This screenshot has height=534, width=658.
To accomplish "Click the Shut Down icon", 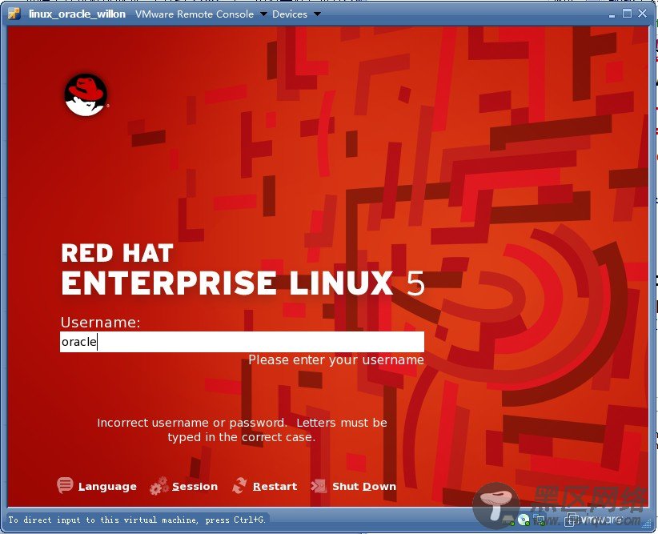I will tap(319, 486).
